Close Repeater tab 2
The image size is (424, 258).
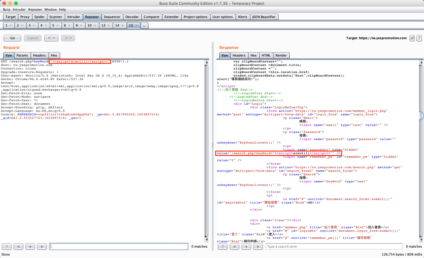[x=22, y=26]
